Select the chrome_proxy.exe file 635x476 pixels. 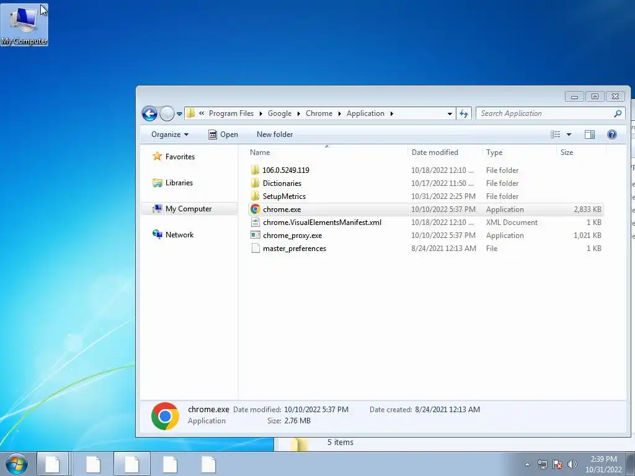(293, 235)
